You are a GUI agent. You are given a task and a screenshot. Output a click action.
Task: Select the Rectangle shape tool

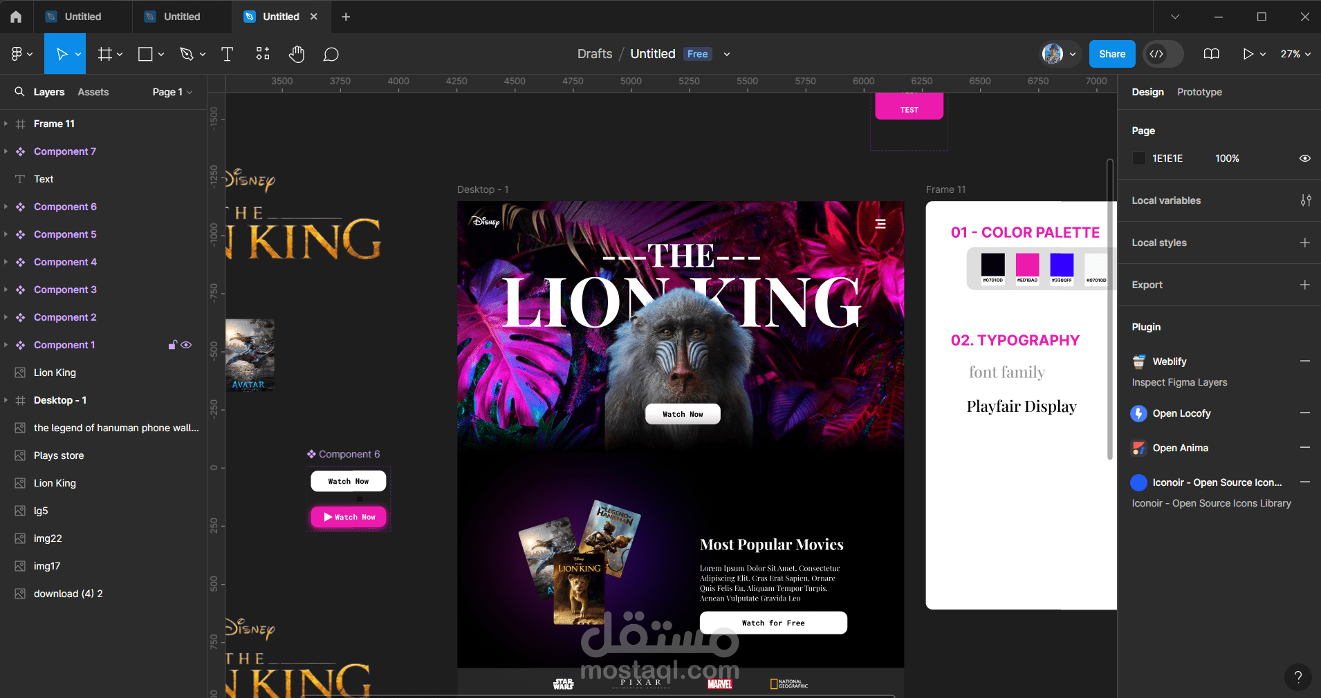pos(145,54)
